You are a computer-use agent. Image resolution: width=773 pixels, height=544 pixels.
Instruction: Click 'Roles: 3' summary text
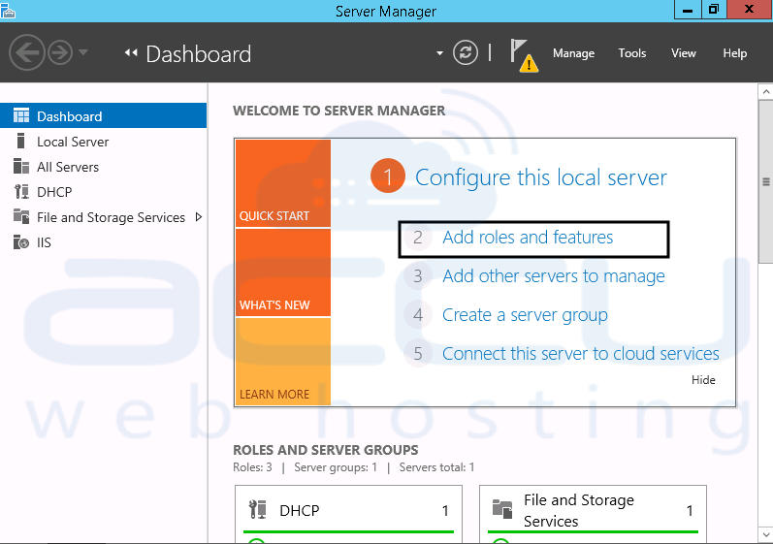pos(252,467)
